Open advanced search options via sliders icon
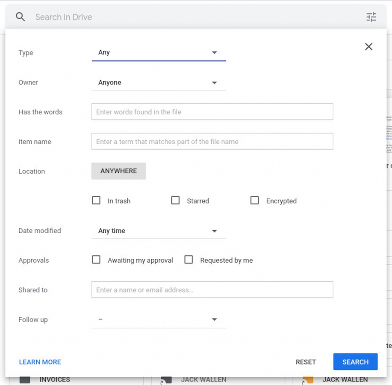392x385 pixels. click(x=371, y=17)
